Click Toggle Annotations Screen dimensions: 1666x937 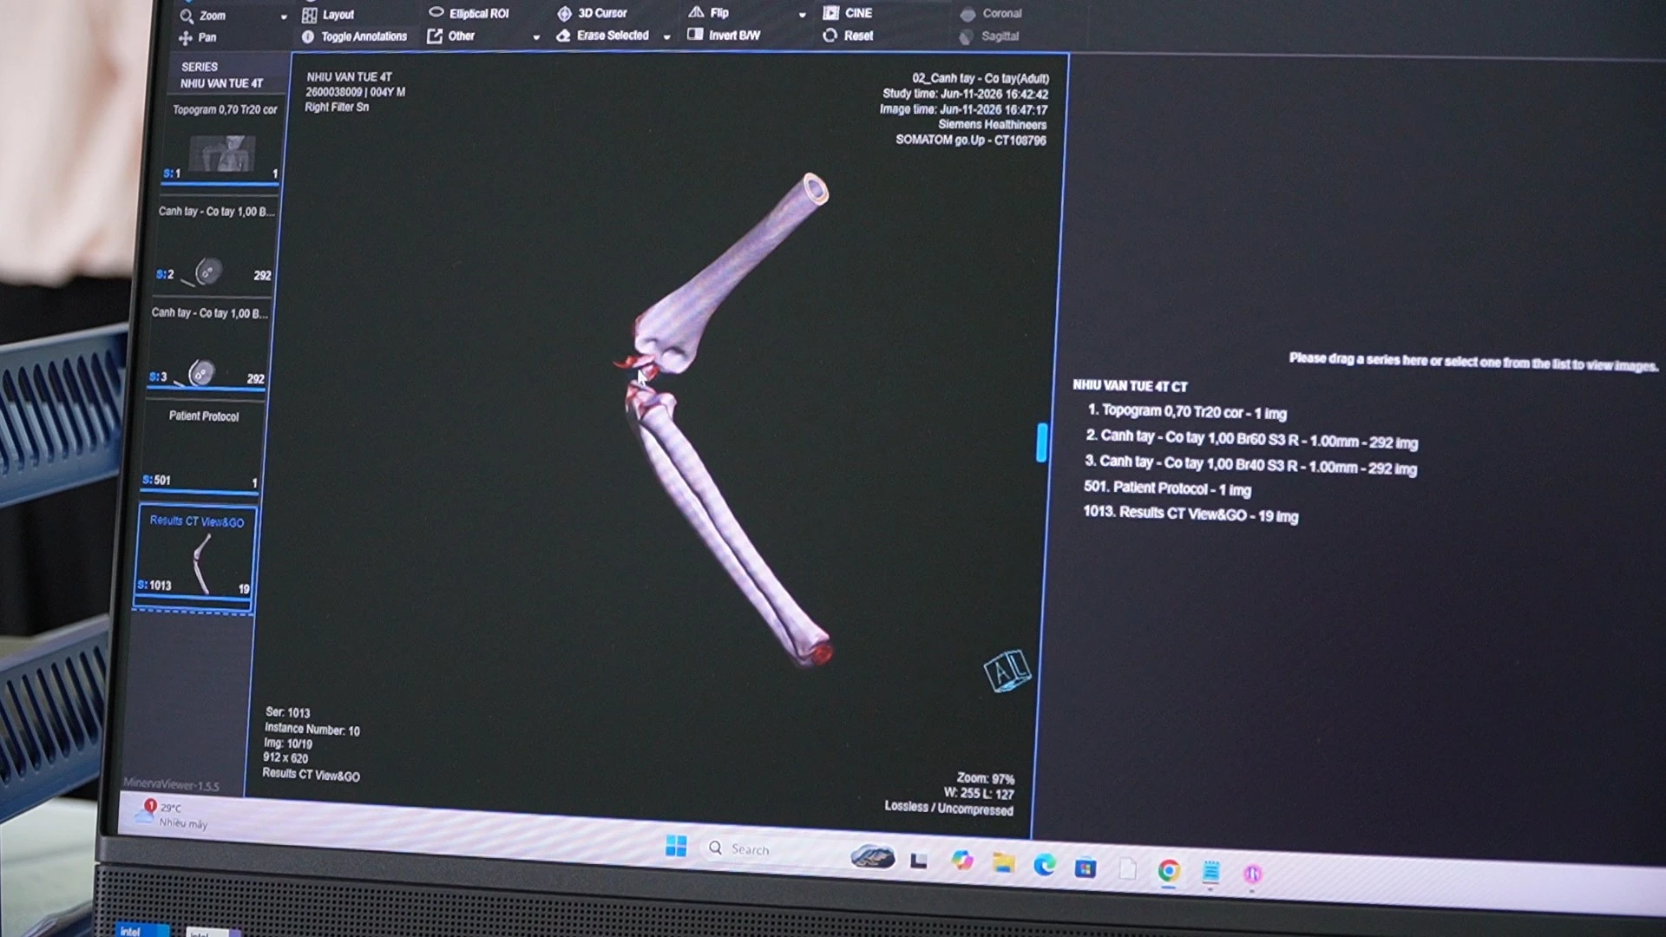(x=354, y=36)
